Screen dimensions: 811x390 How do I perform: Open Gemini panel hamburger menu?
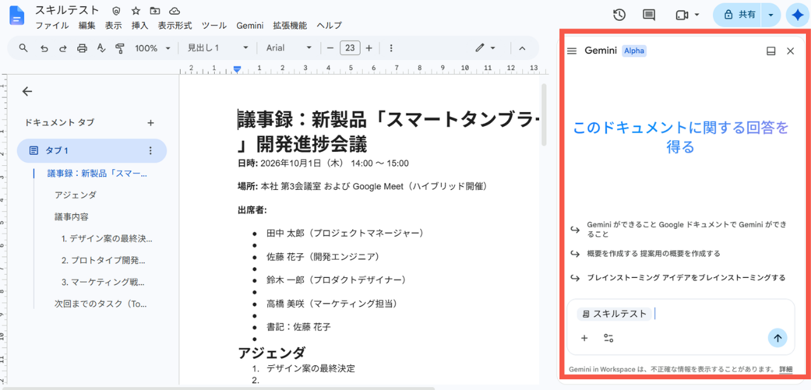(572, 51)
